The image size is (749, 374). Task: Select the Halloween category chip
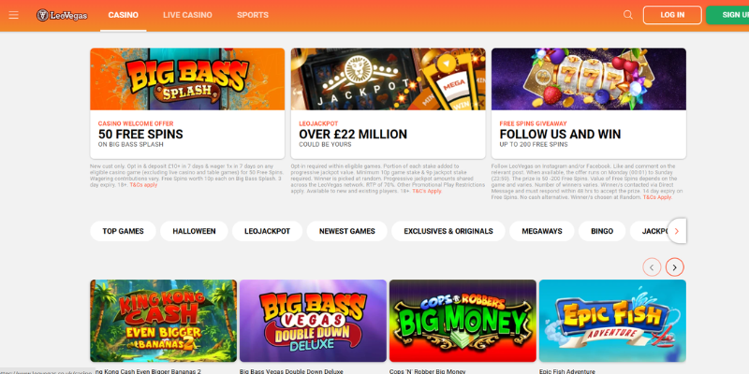[x=194, y=231]
